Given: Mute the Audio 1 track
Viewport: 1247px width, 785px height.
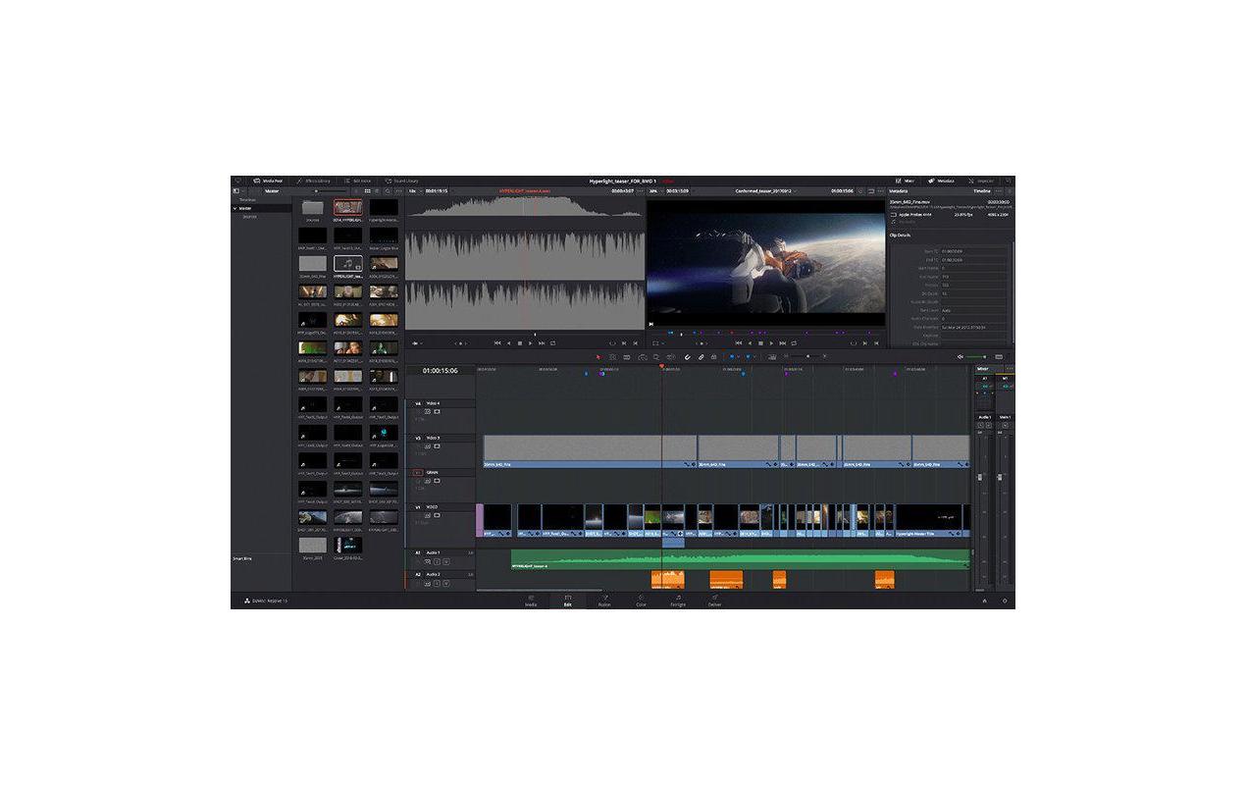Looking at the screenshot, I should click(446, 561).
